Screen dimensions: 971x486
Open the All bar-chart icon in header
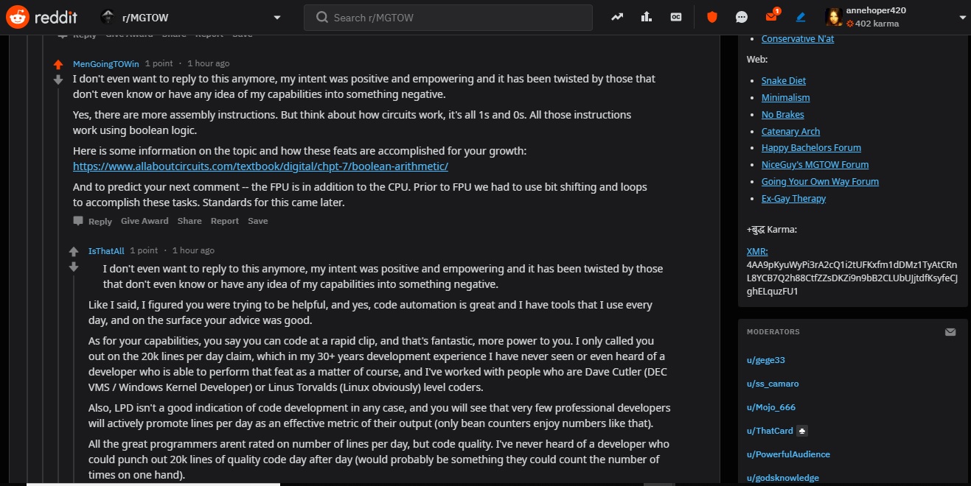[647, 17]
